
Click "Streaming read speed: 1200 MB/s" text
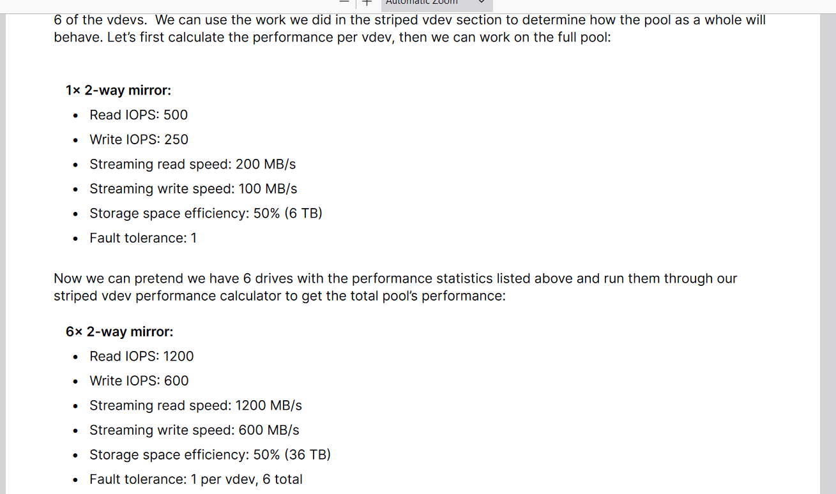pyautogui.click(x=195, y=405)
